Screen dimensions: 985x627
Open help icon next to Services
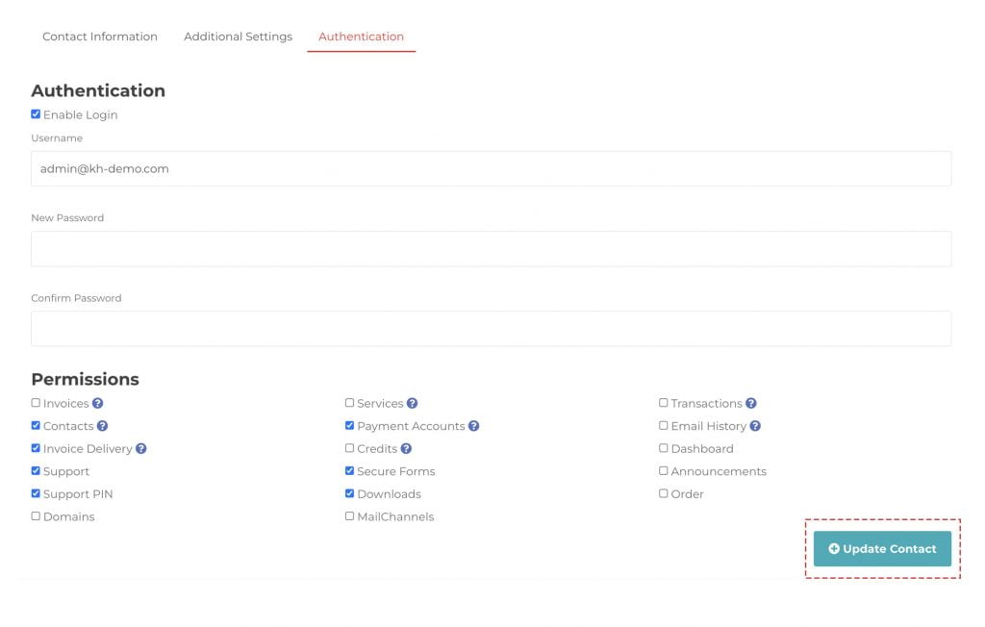412,403
